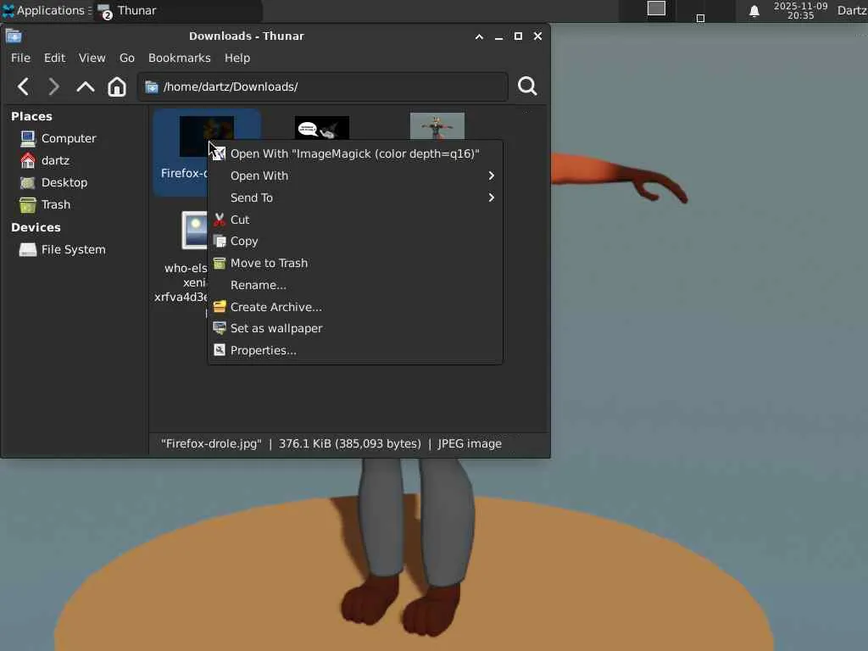Open File System under Devices
This screenshot has width=868, height=651.
(x=73, y=249)
